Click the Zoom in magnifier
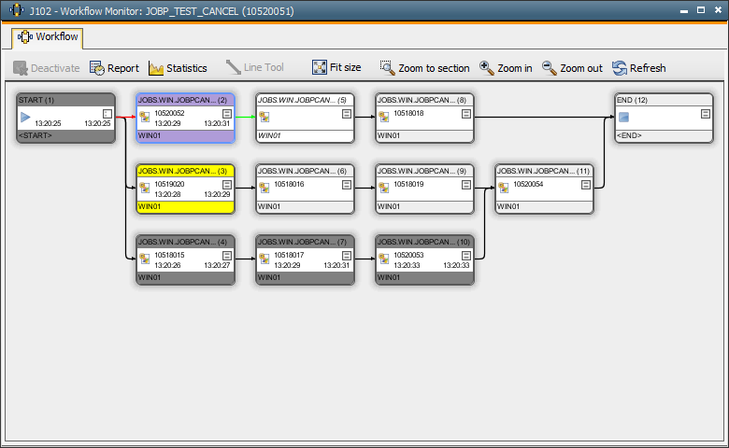Image resolution: width=729 pixels, height=448 pixels. (x=487, y=68)
